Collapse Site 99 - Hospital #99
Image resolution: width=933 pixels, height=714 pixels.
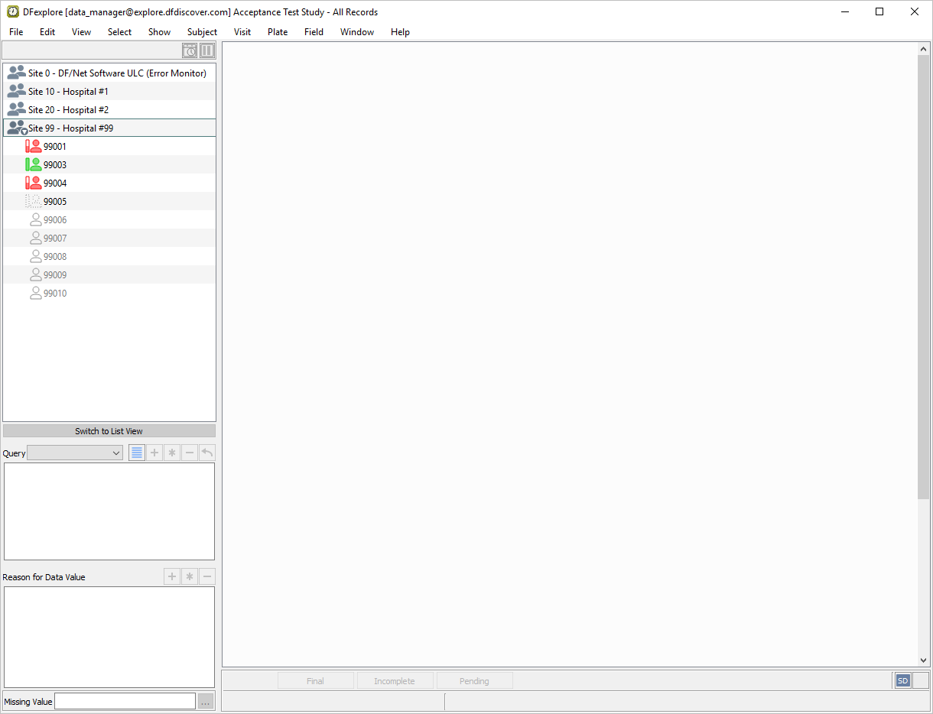(x=17, y=128)
